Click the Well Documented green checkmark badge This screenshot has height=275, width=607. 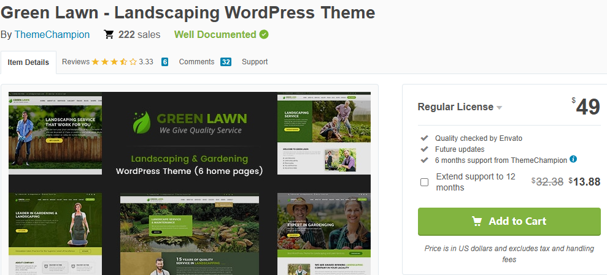point(264,34)
